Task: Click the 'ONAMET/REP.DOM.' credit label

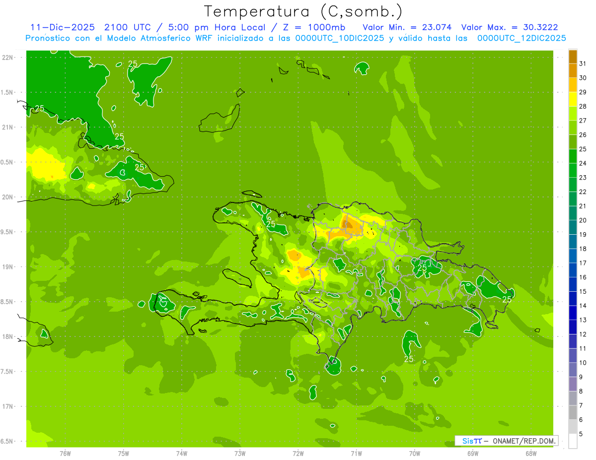Action: 524,441
